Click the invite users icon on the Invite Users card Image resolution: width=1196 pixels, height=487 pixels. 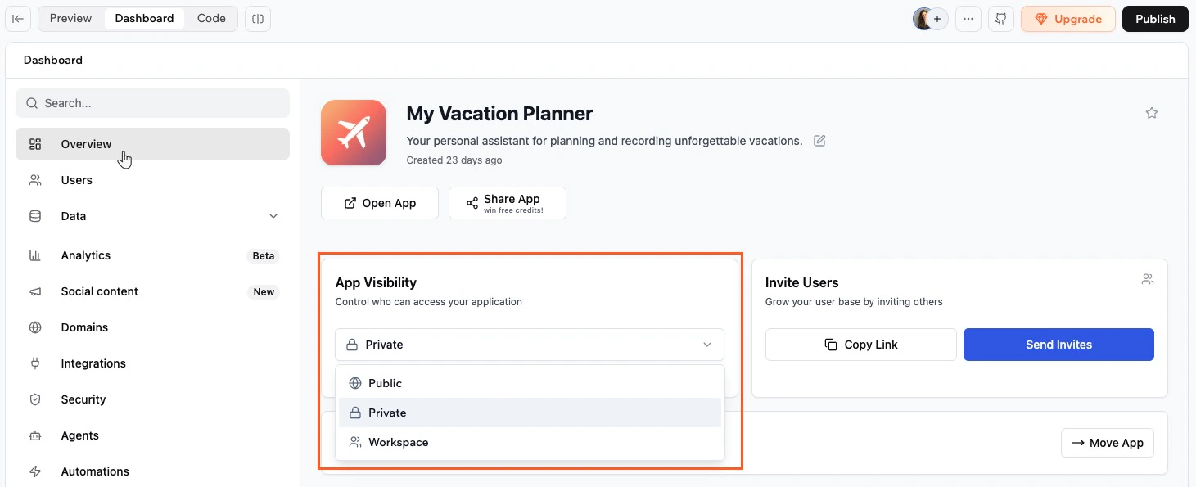[x=1147, y=278]
